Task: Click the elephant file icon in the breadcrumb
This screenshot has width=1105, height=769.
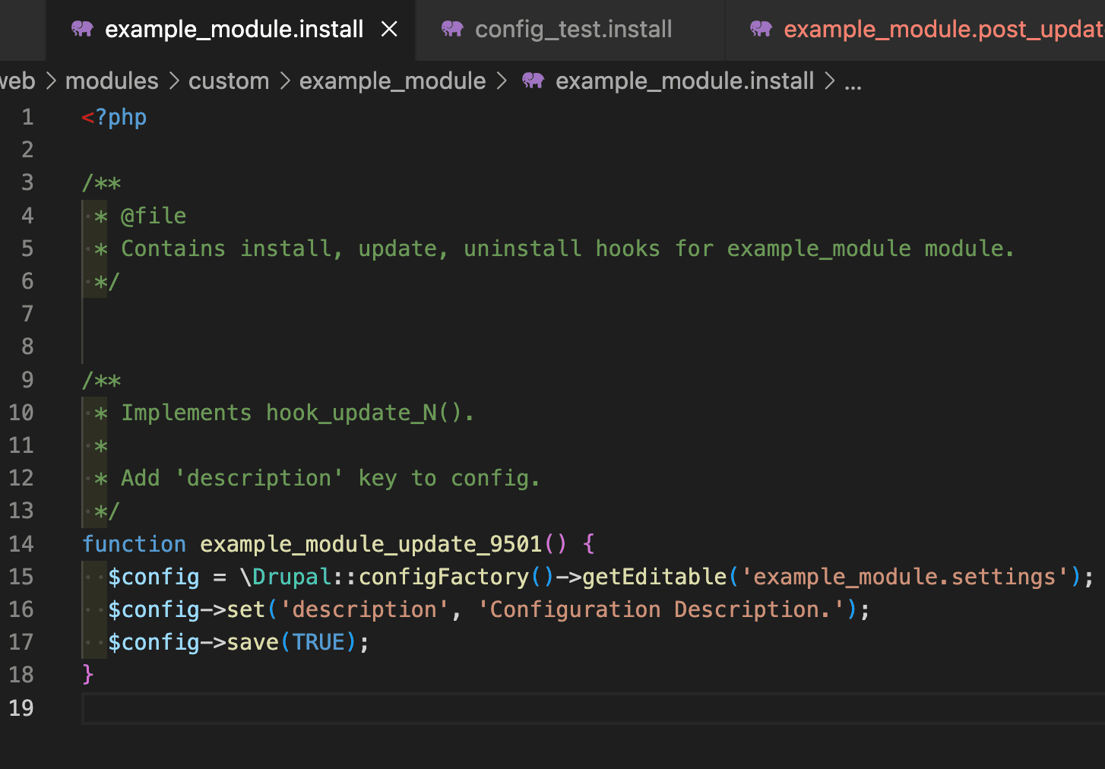Action: (x=533, y=81)
